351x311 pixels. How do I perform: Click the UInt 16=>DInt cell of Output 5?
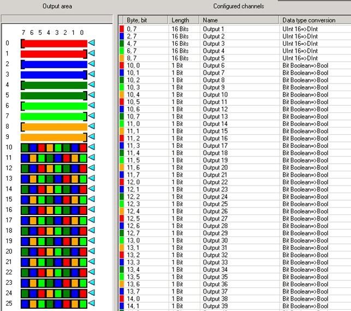click(300, 58)
